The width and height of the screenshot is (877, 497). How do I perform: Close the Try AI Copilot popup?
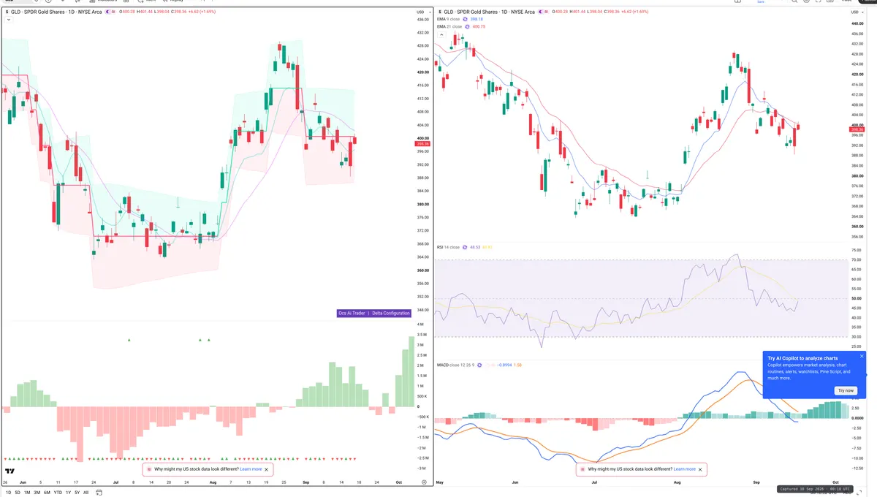(x=862, y=356)
